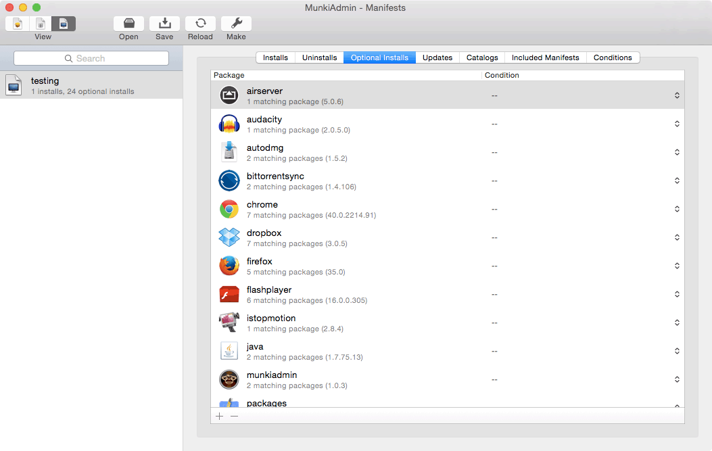Select the Dropbox package icon
Screen dimensions: 712x451
(x=229, y=238)
